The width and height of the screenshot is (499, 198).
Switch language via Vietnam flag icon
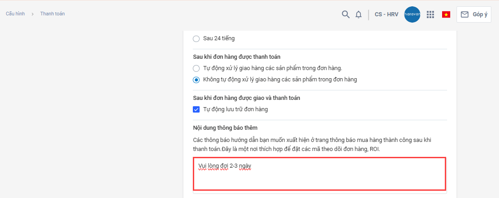(446, 14)
